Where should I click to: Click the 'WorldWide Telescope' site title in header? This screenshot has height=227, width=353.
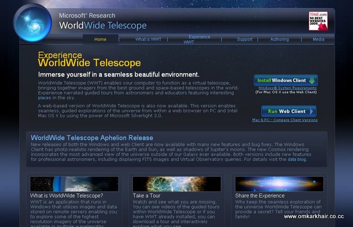point(103,25)
